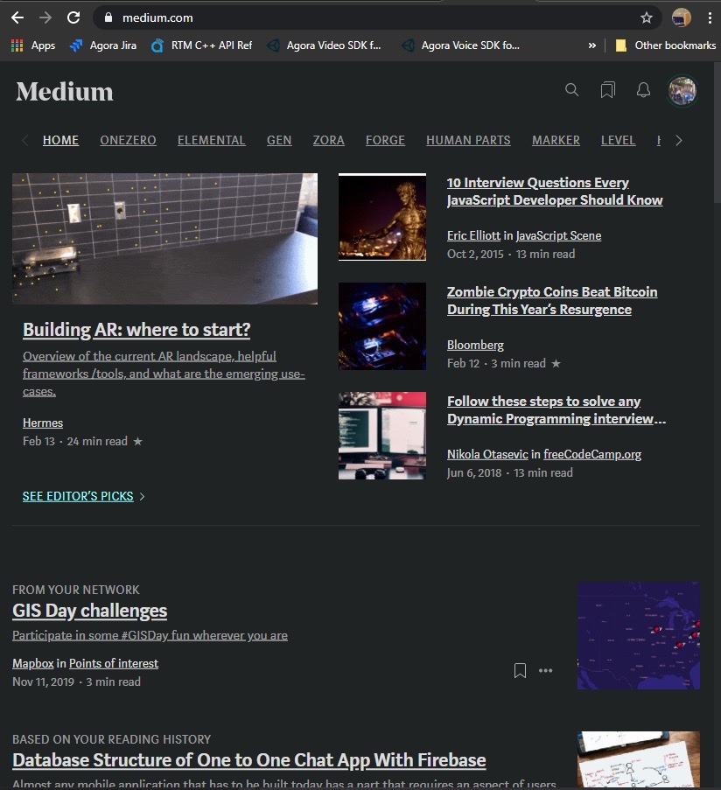The height and width of the screenshot is (790, 721).
Task: Select the ONEZERO tab
Action: pyautogui.click(x=128, y=140)
